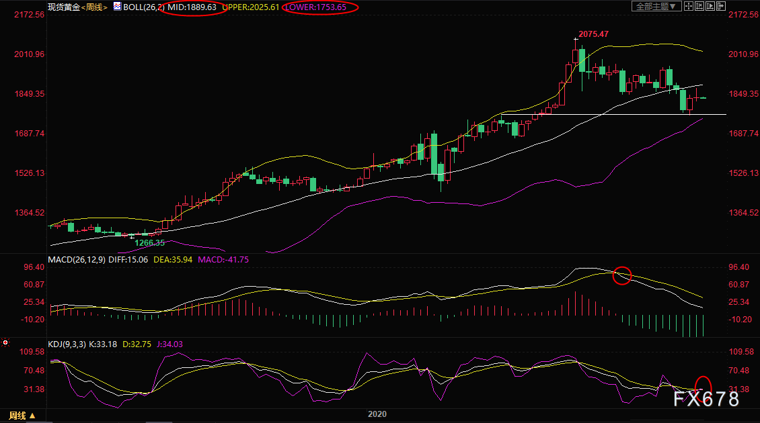Expand the 周线 period selector at bottom
This screenshot has height=423, width=760.
coord(22,416)
